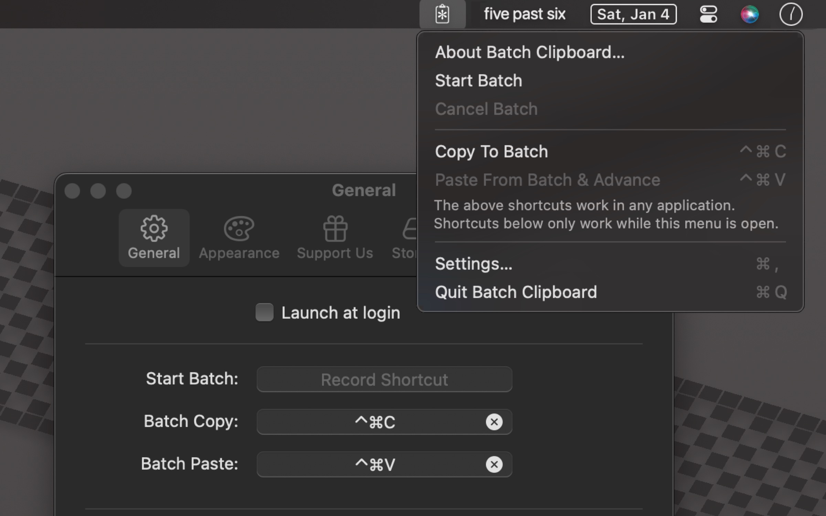
Task: Quit Batch Clipboard via the menu
Action: click(516, 292)
